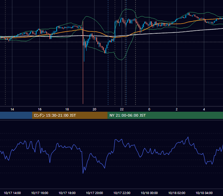Image resolution: width=223 pixels, height=196 pixels.
Task: Click the 18 hour label on upper axis
Action: click(67, 109)
